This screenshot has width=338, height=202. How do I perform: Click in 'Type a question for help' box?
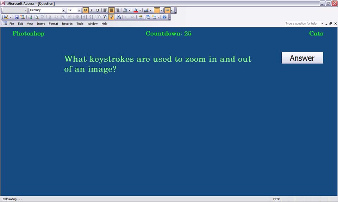click(x=302, y=23)
